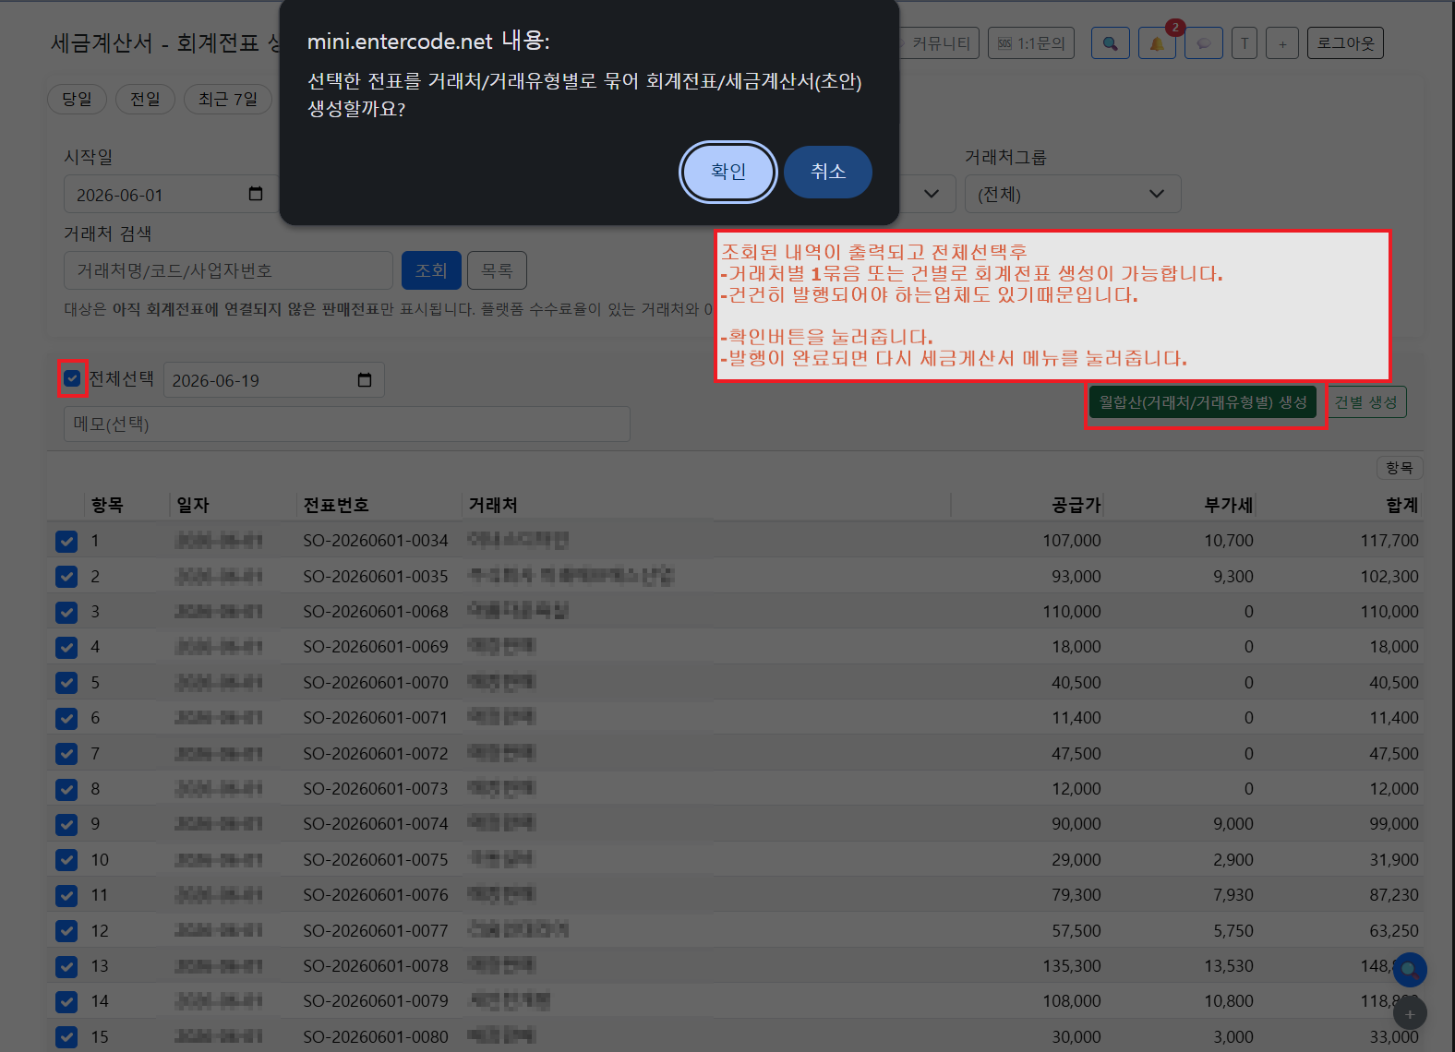Open calendar icon of 시작일 field
This screenshot has width=1455, height=1052.
pos(256,194)
